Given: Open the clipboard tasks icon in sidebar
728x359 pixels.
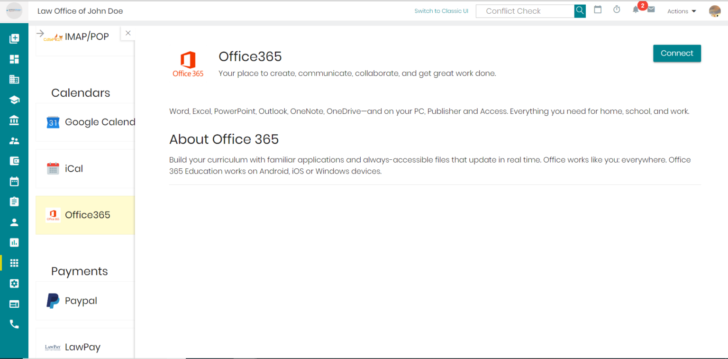Looking at the screenshot, I should (14, 202).
